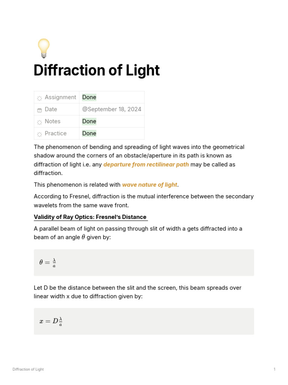The height and width of the screenshot is (385, 288).
Task: Click the Diffraction of Light title
Action: click(x=96, y=70)
